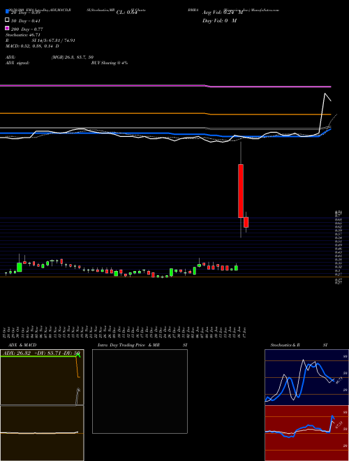This screenshot has height=461, width=349.
Task: Click the large green candlestick near 30 Oct
Action: 20,268
